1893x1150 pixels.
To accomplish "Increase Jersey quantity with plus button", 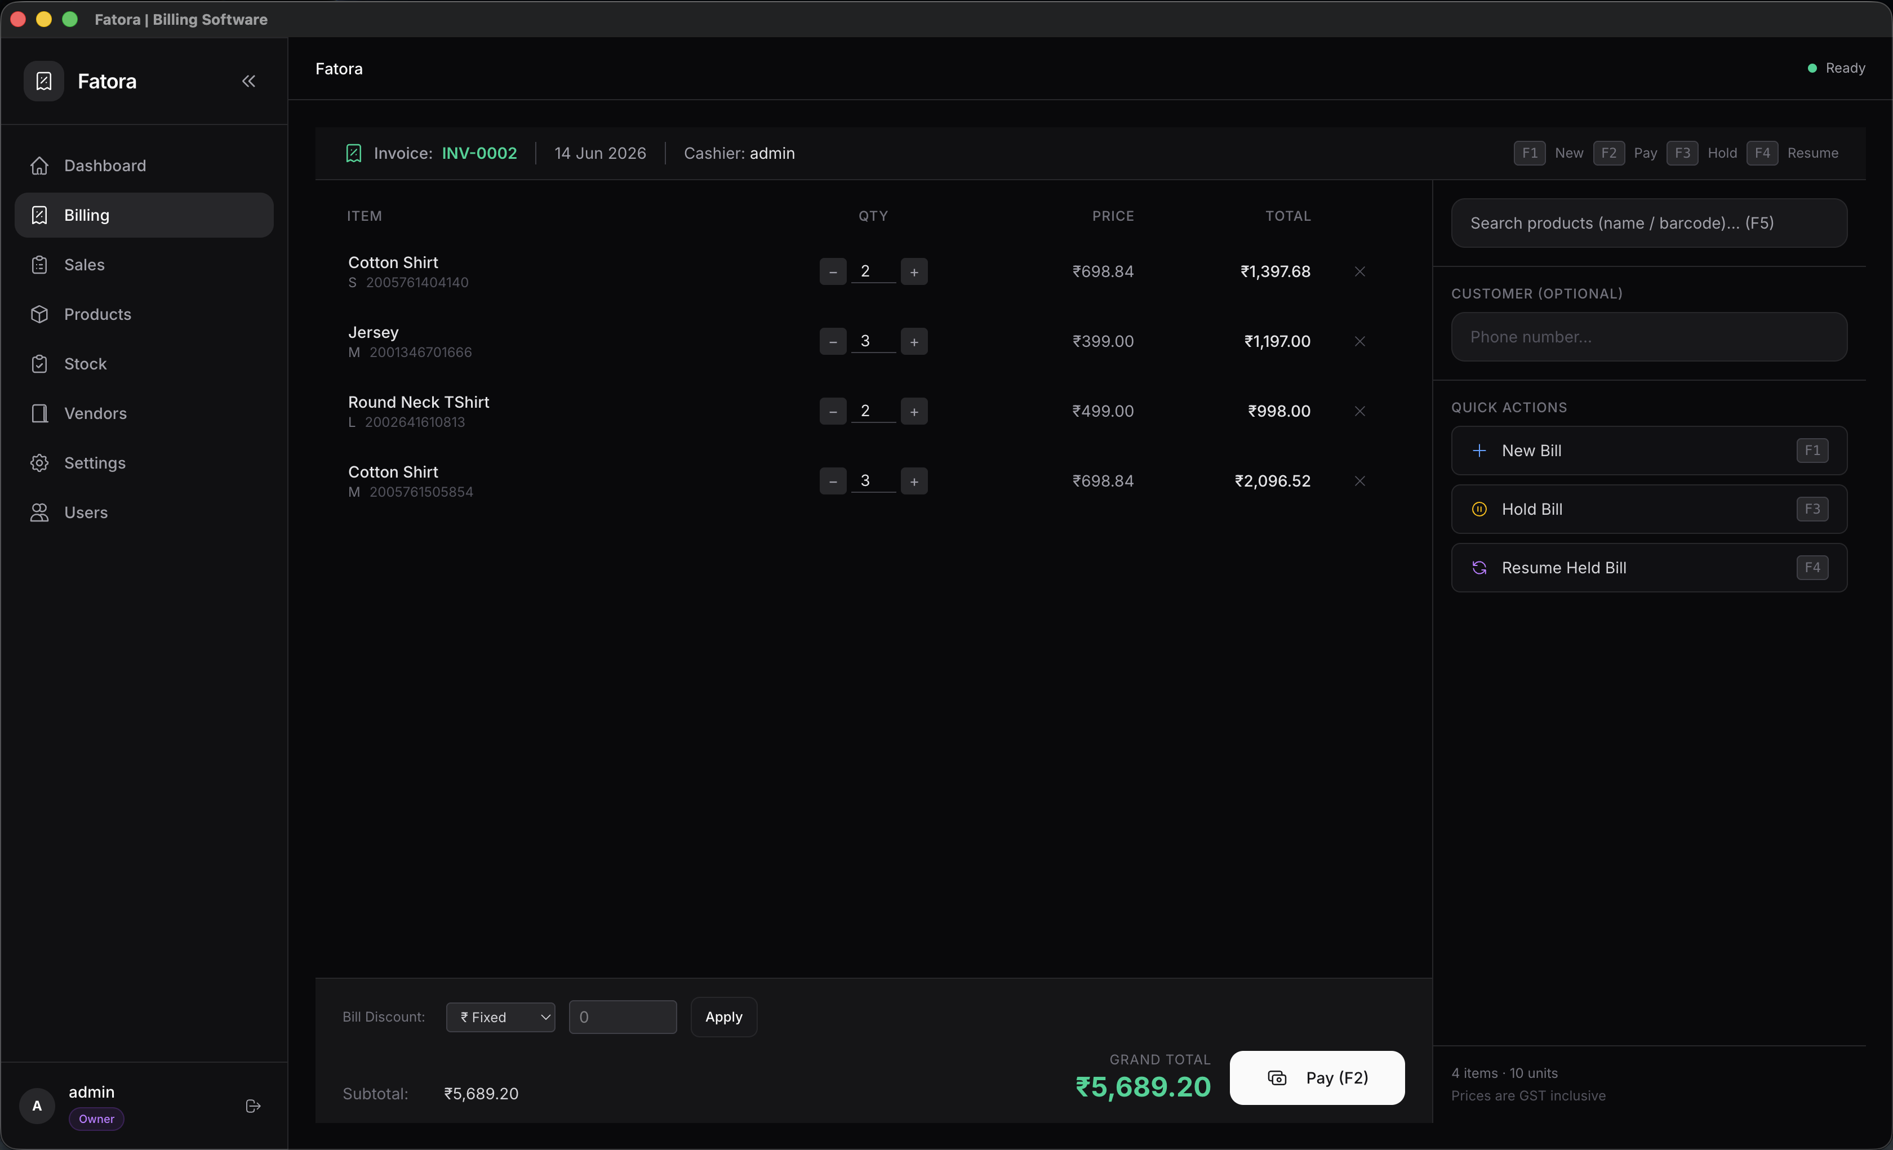I will pyautogui.click(x=914, y=342).
